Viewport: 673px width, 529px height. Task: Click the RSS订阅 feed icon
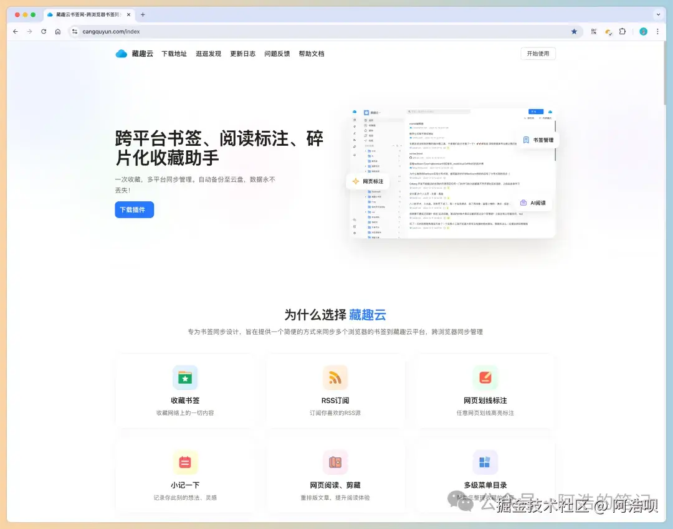pos(335,378)
